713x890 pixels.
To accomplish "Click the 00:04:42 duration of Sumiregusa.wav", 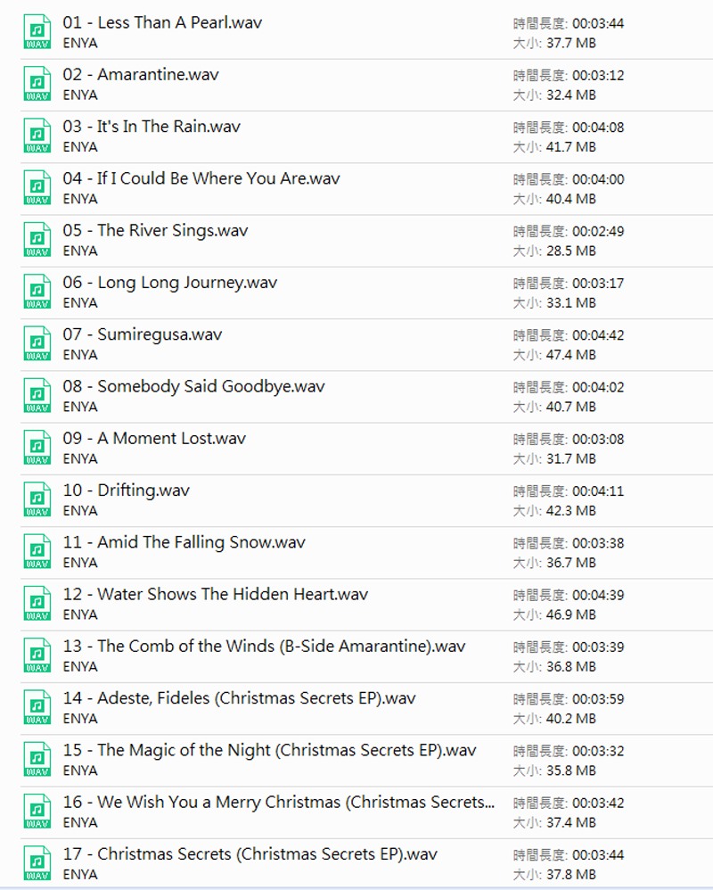I will [x=597, y=335].
